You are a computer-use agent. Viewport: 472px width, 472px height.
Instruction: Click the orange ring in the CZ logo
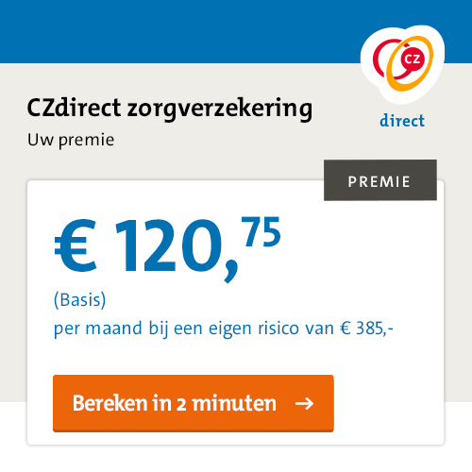tap(410, 63)
